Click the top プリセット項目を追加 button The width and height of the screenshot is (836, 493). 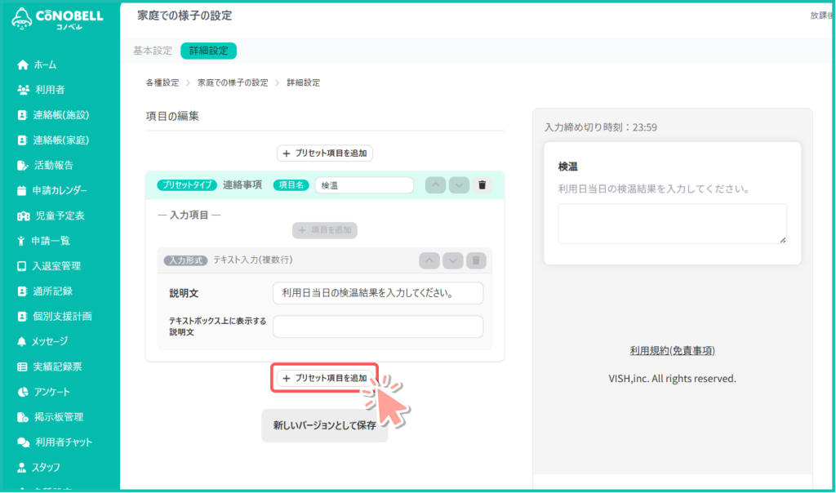(325, 153)
